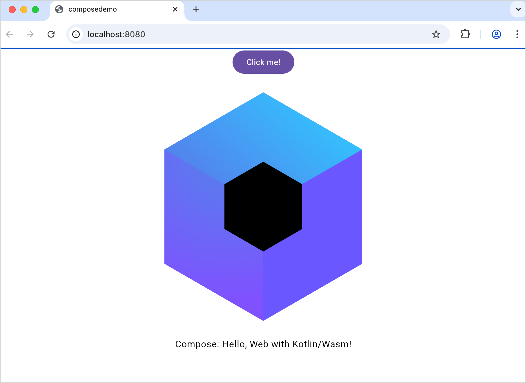Select the composedemo tab
The height and width of the screenshot is (383, 526).
tap(117, 10)
